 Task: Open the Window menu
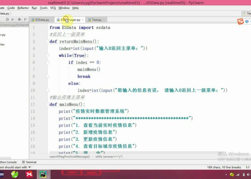tap(64, 8)
